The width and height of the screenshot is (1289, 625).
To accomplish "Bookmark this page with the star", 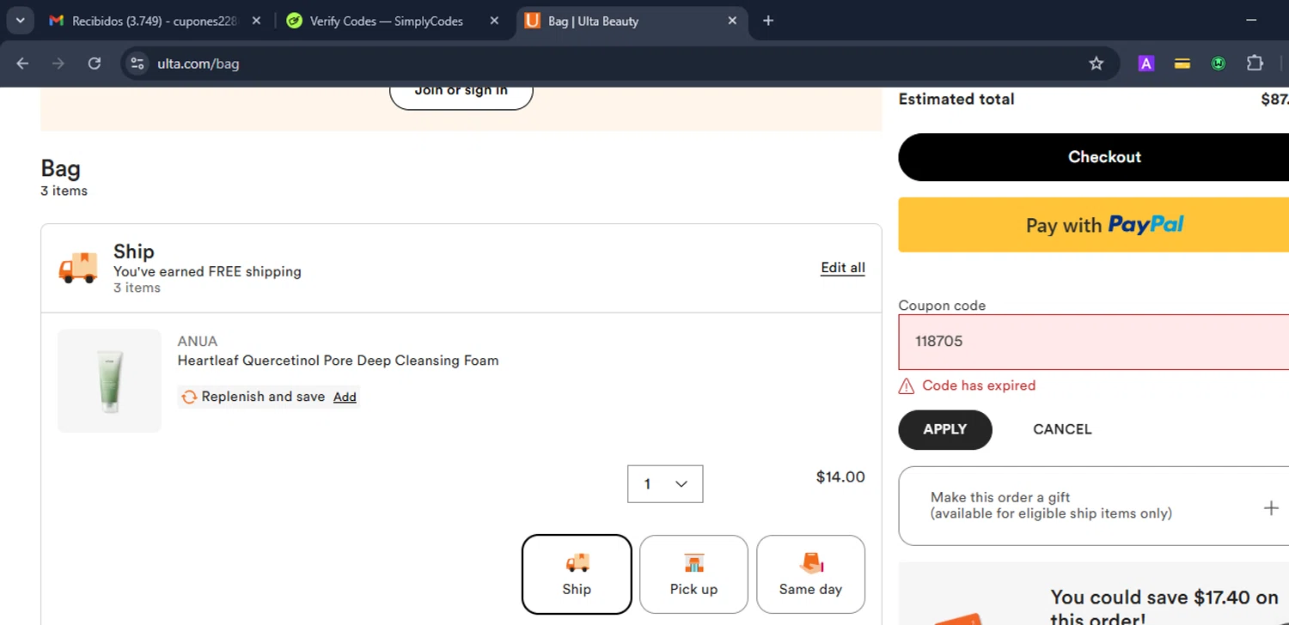I will coord(1096,64).
